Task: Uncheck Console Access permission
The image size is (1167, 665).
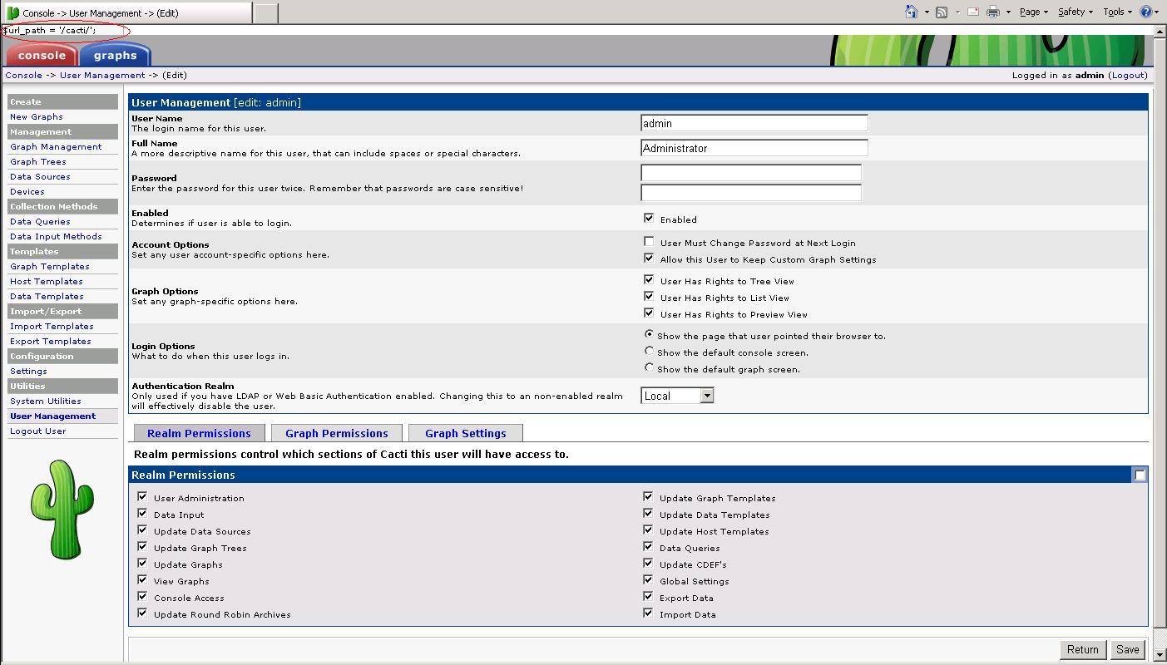Action: (x=142, y=596)
